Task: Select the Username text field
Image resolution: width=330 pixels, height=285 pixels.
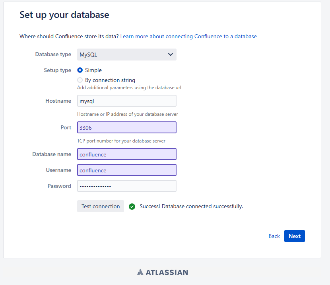Action: 126,170
